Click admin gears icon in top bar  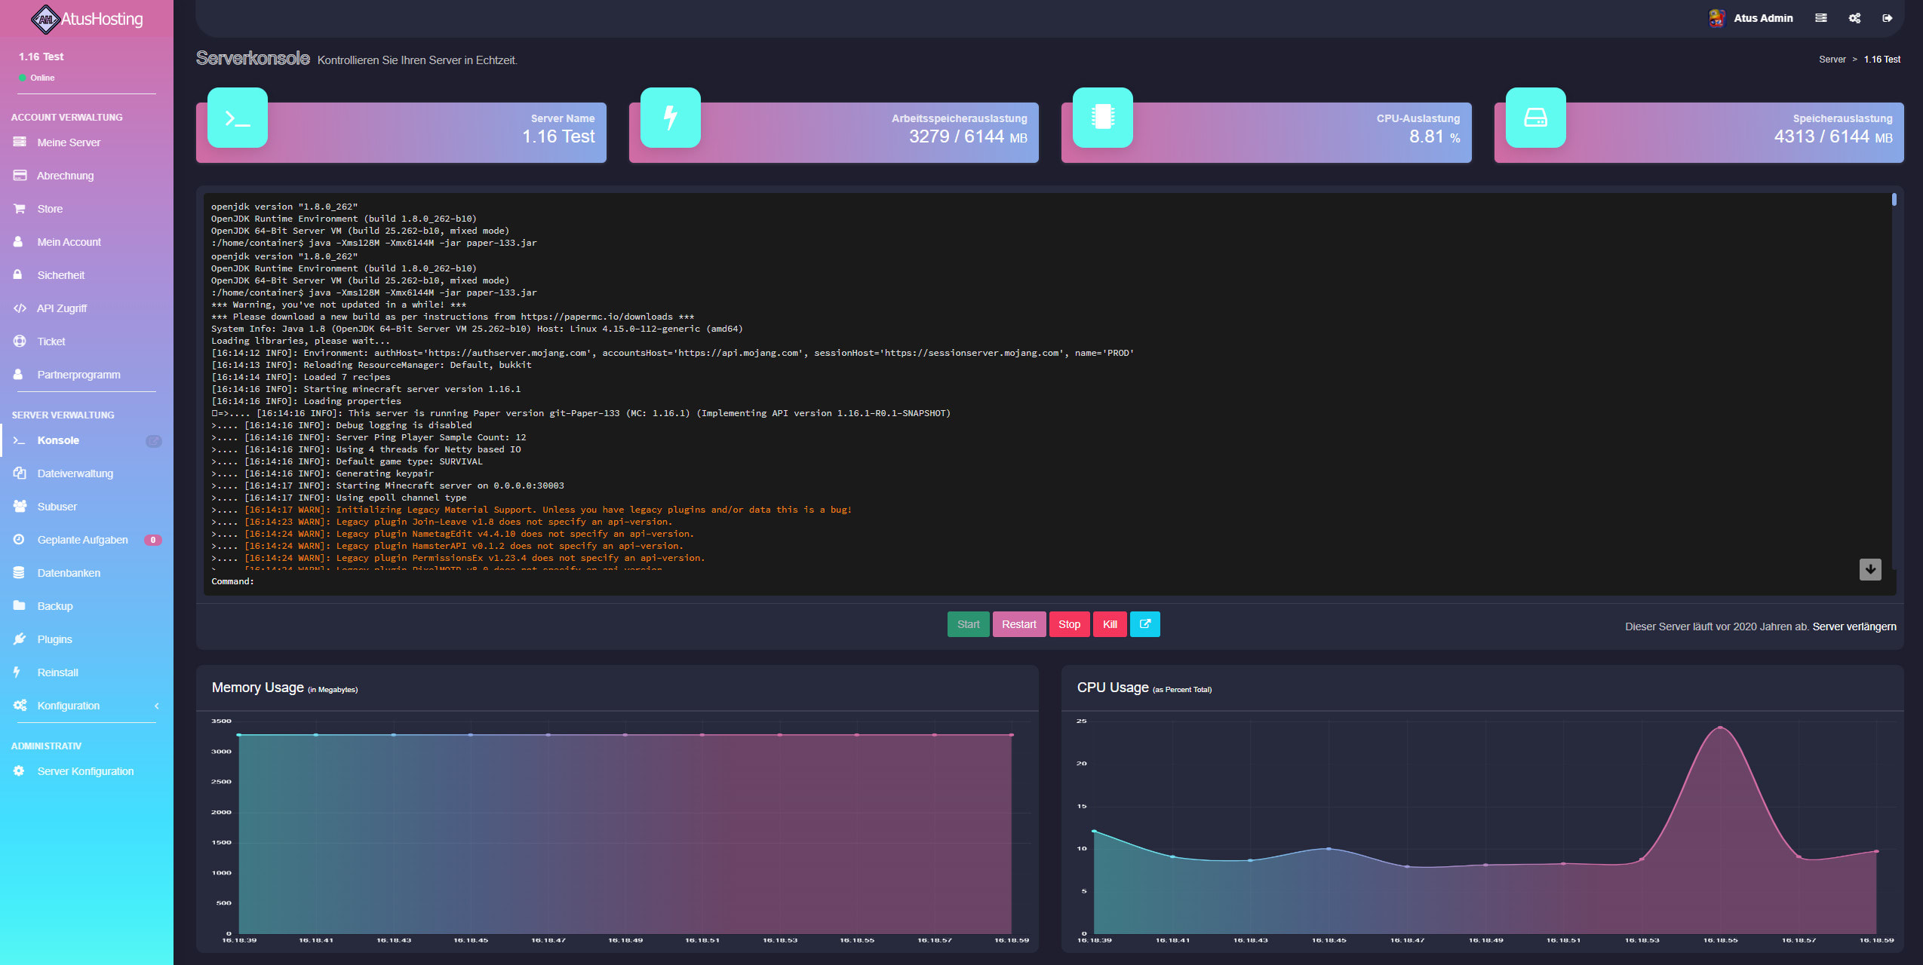click(1855, 18)
